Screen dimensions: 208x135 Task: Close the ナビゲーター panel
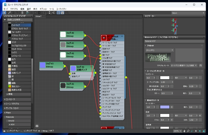point(204,16)
